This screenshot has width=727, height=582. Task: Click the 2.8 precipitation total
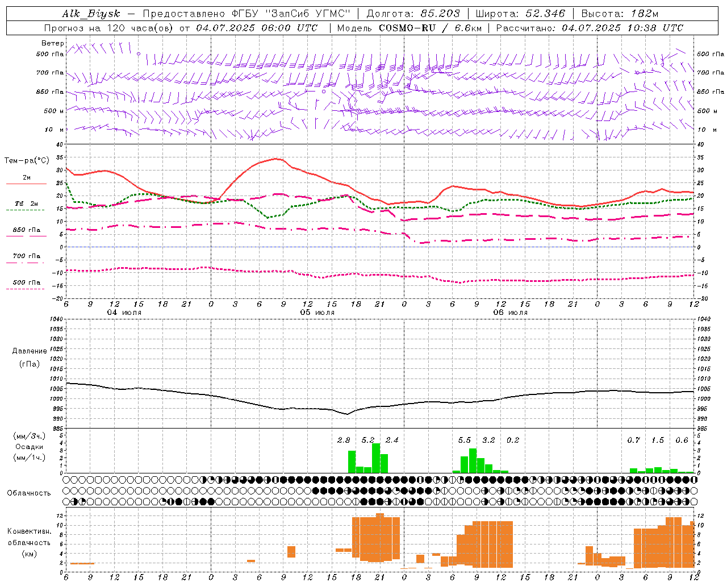pos(344,440)
